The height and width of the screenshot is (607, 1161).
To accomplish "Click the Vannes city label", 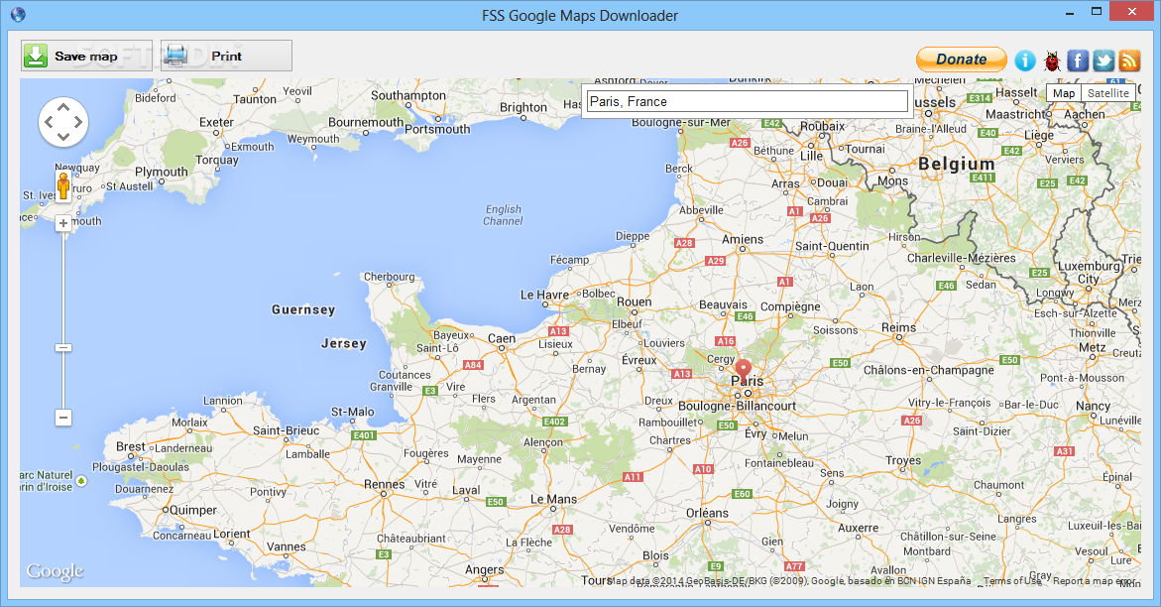I will (x=286, y=546).
